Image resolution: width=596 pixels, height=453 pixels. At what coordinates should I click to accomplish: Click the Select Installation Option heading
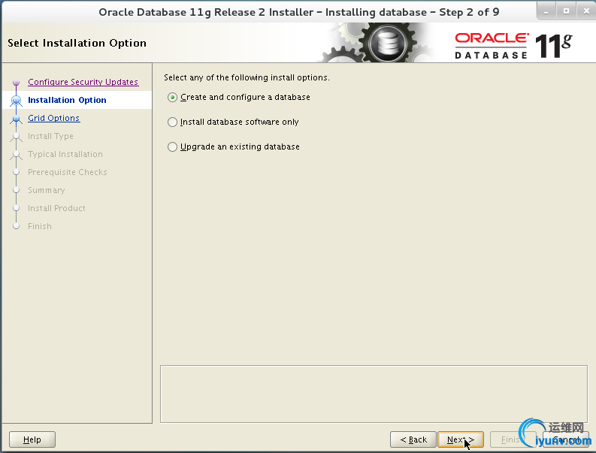pos(77,43)
